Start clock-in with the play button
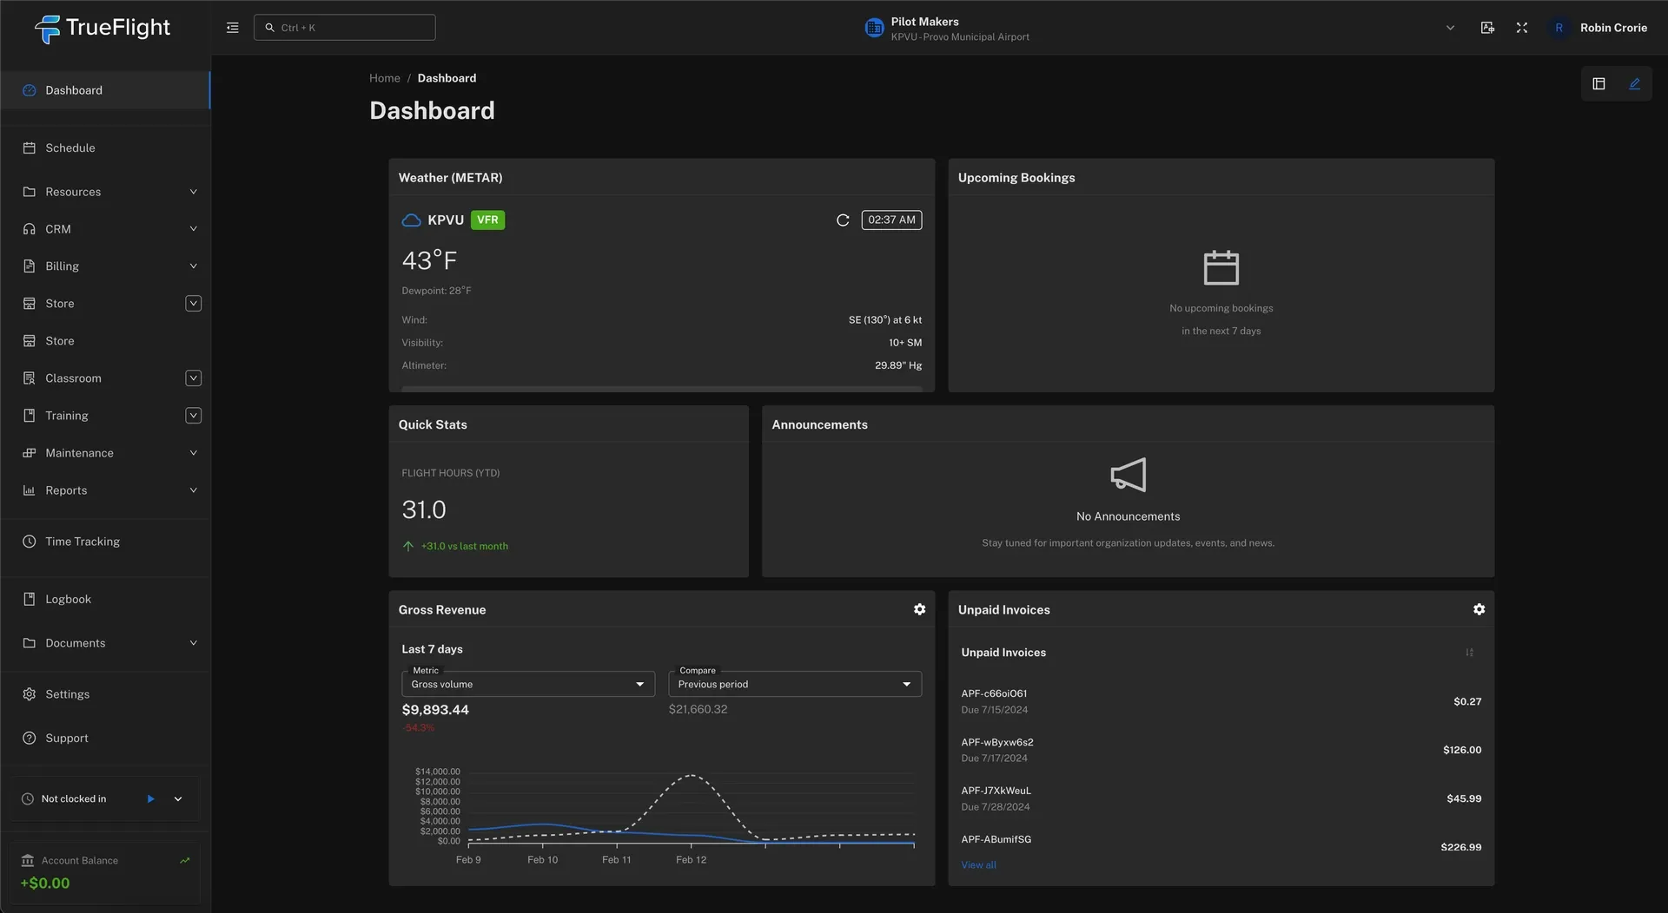 150,799
